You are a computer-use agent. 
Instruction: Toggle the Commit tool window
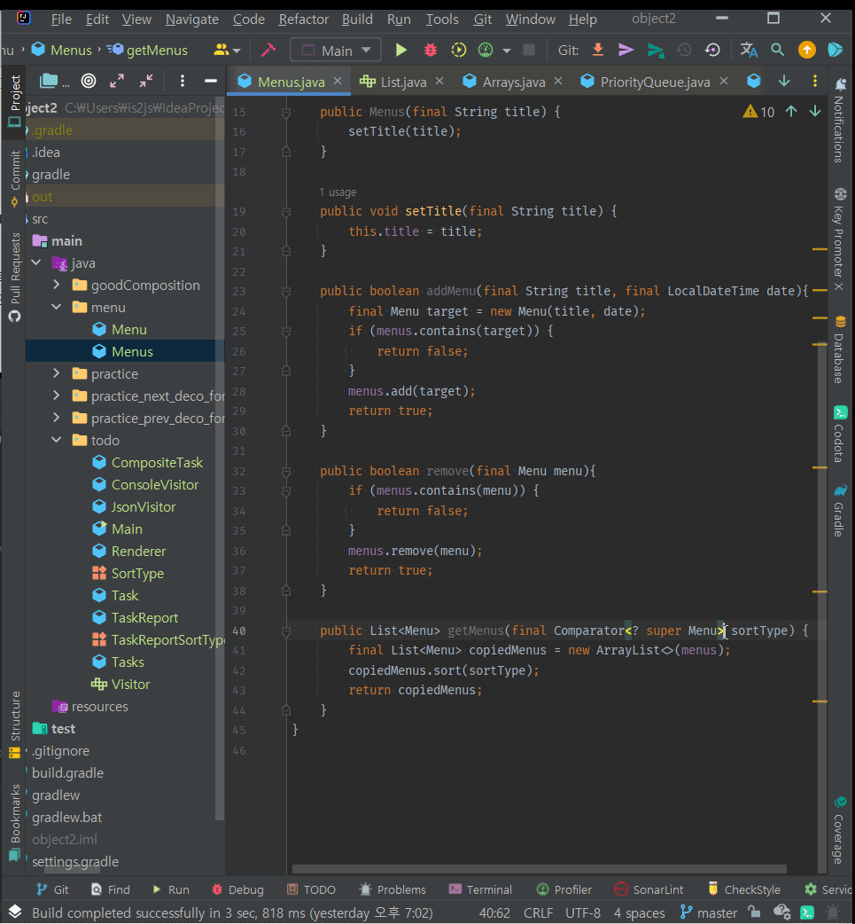tap(15, 178)
